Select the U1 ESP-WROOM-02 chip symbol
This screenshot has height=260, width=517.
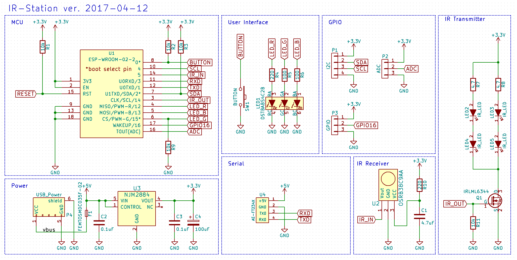tap(112, 94)
